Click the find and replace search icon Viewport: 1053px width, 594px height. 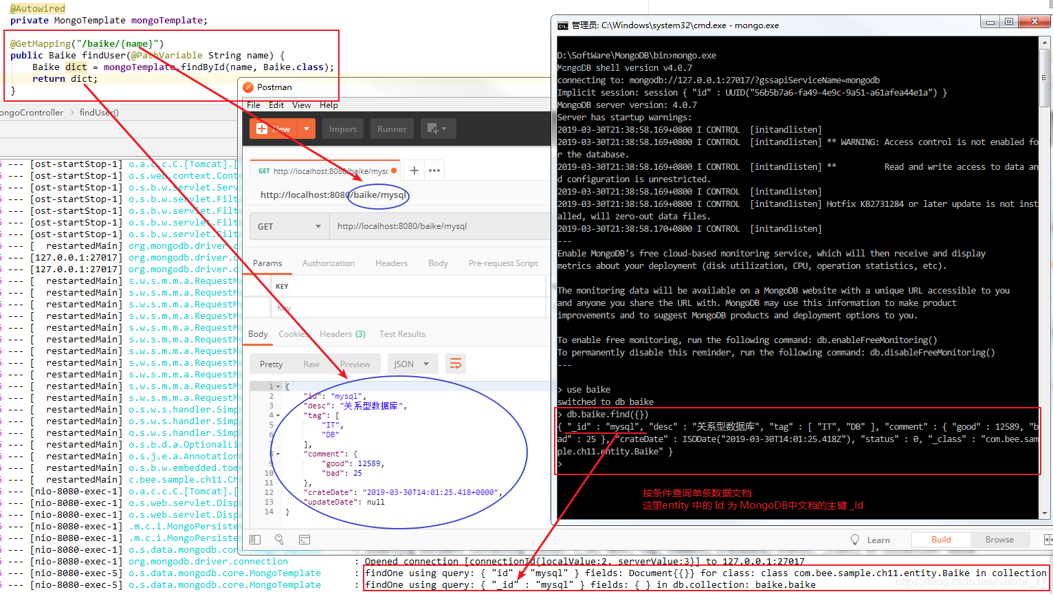pos(279,540)
